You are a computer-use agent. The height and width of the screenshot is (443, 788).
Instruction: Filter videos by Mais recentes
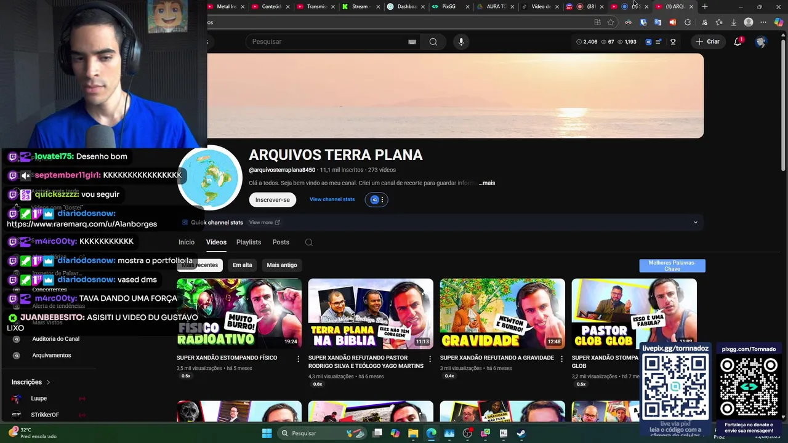tap(200, 265)
